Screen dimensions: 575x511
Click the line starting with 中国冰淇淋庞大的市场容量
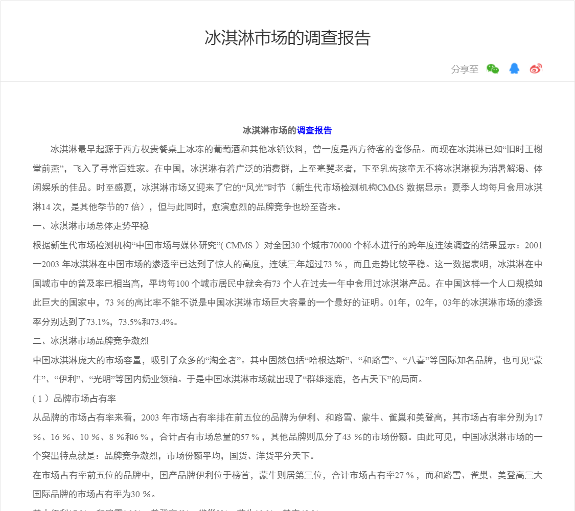[287, 360]
